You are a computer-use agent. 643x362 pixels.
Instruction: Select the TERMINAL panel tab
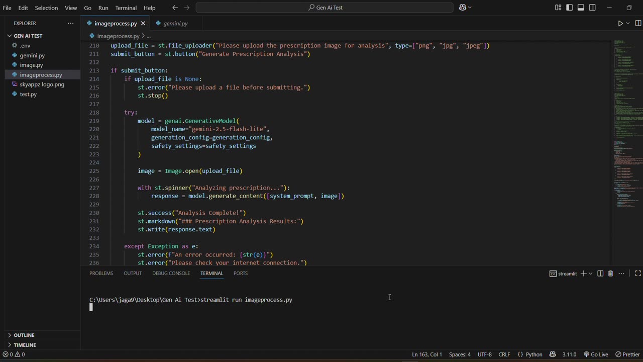[x=211, y=274]
